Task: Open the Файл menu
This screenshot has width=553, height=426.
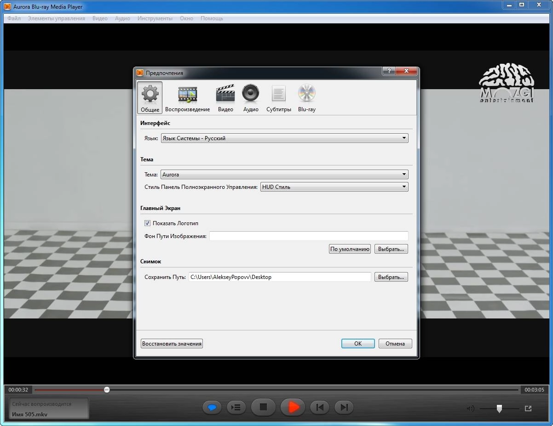Action: coord(14,18)
